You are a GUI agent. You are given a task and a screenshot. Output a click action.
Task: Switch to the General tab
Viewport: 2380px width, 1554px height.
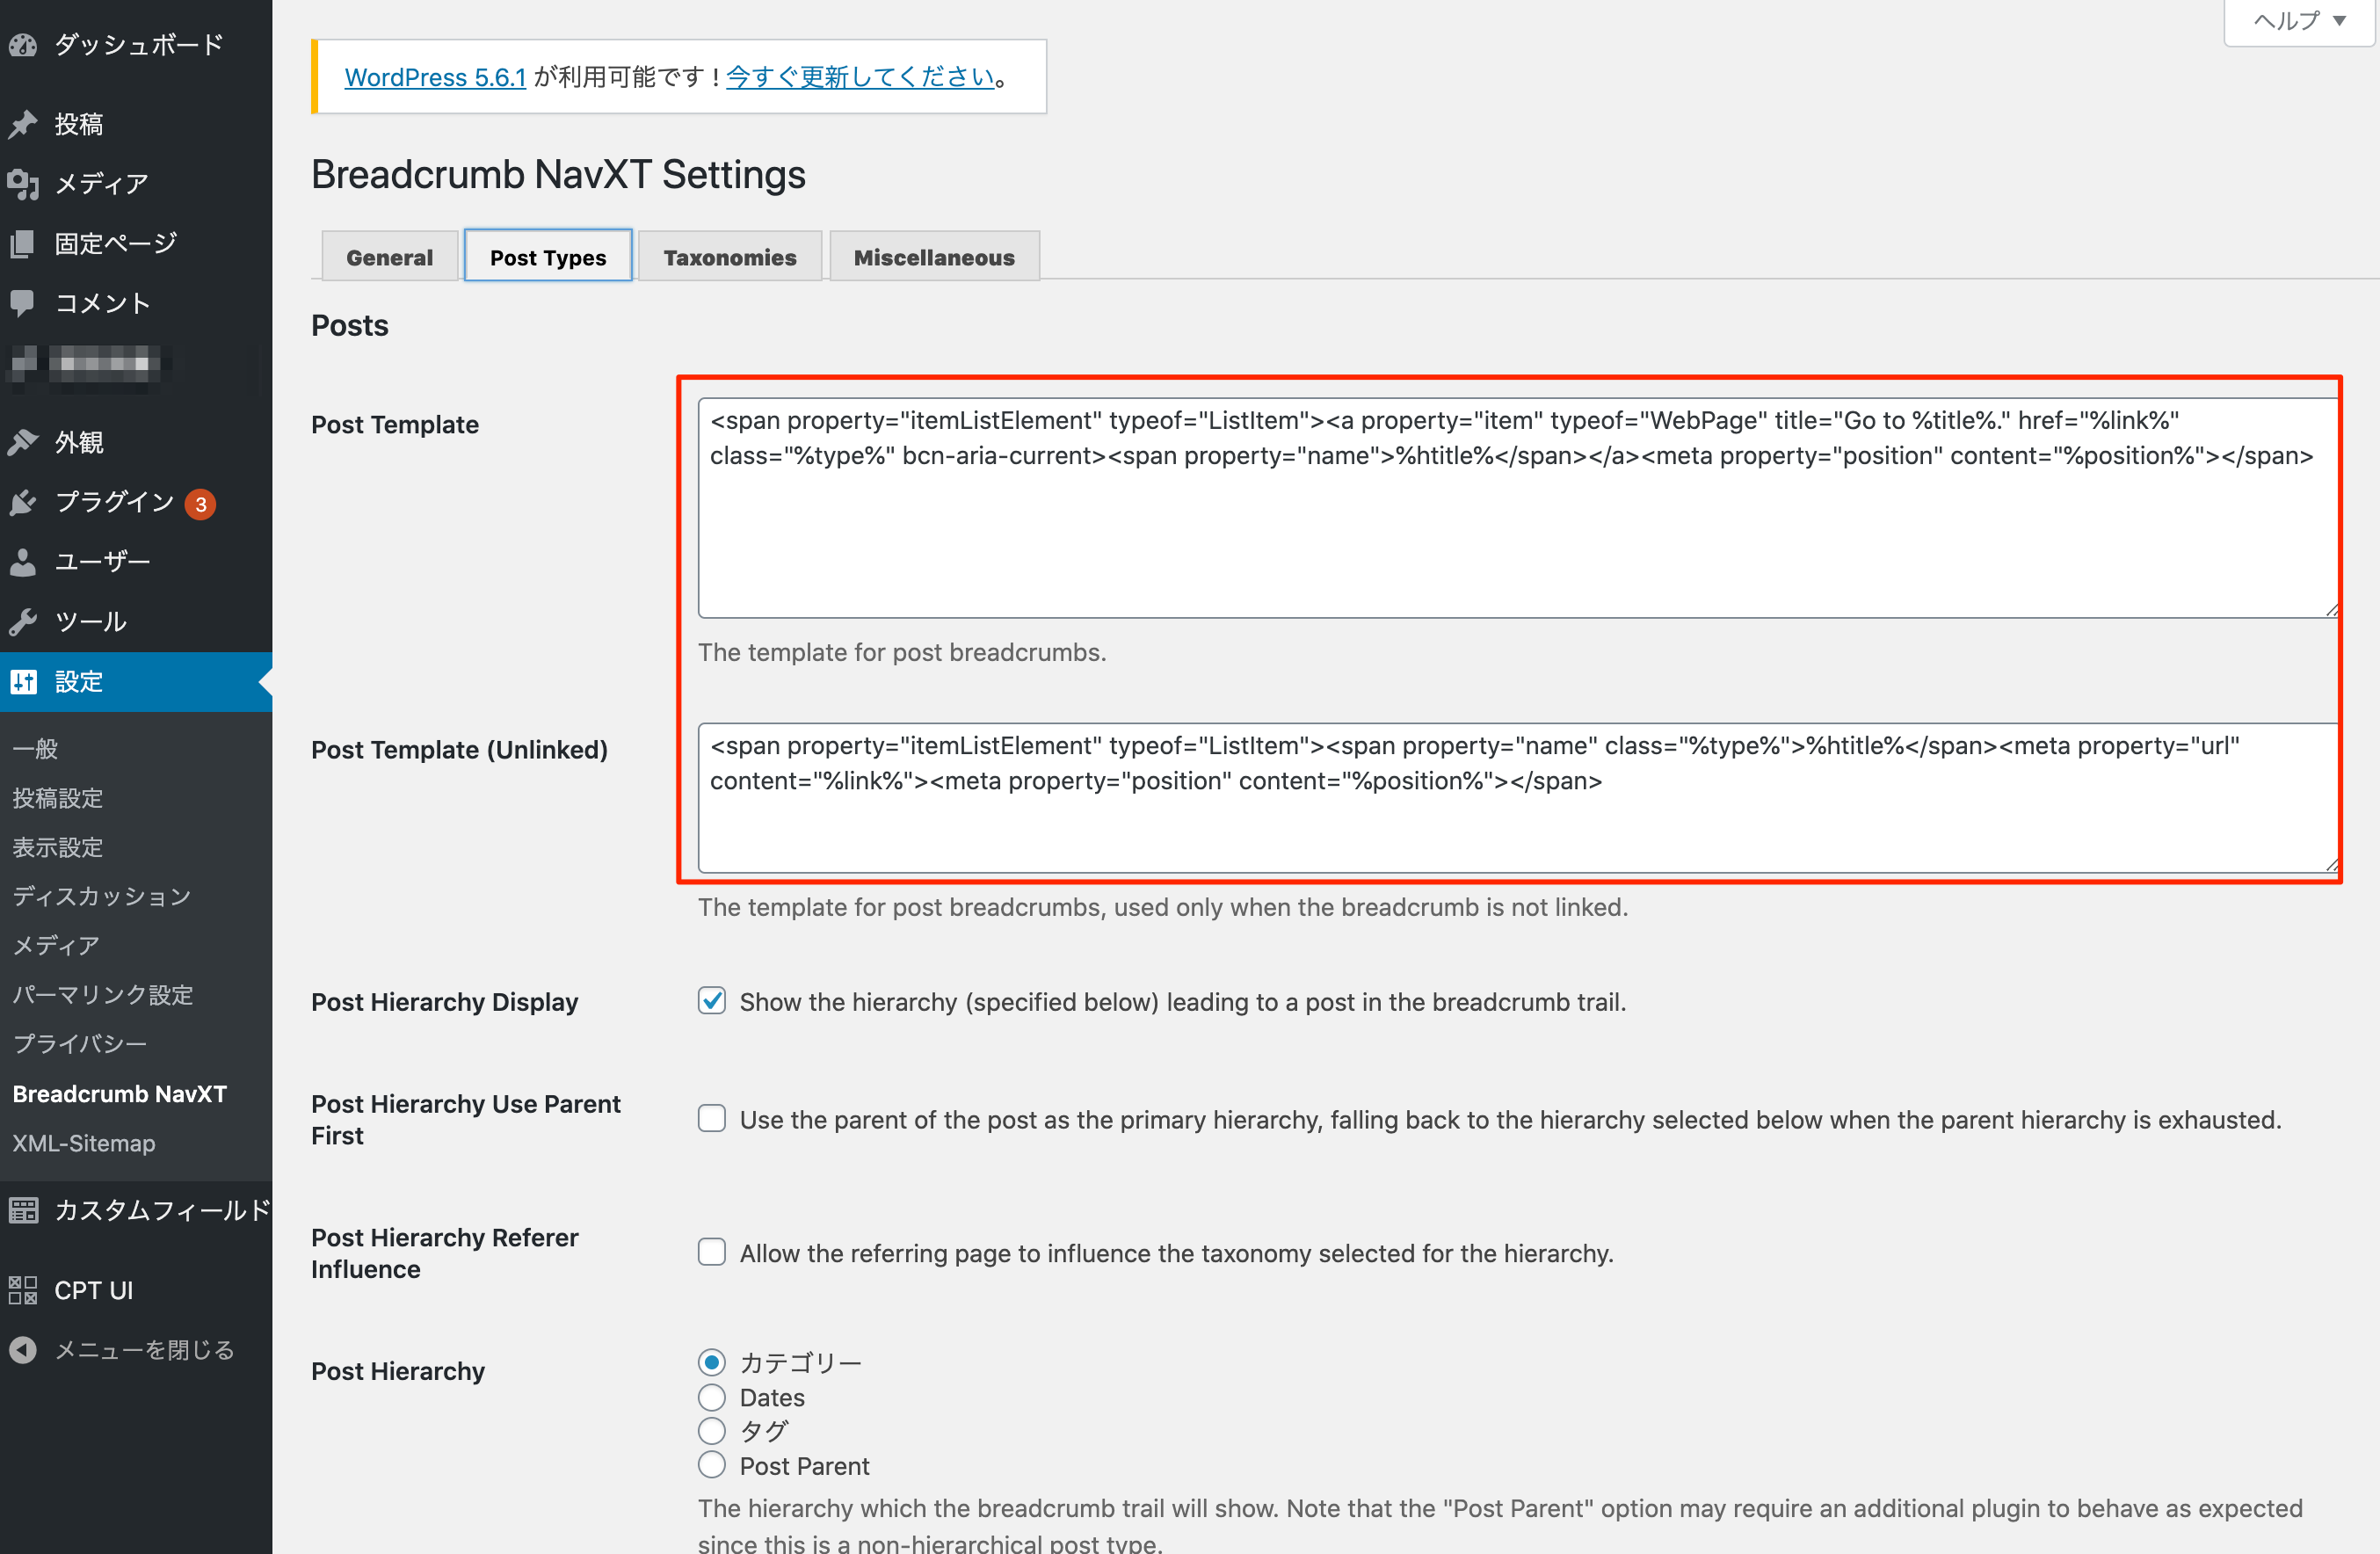390,257
